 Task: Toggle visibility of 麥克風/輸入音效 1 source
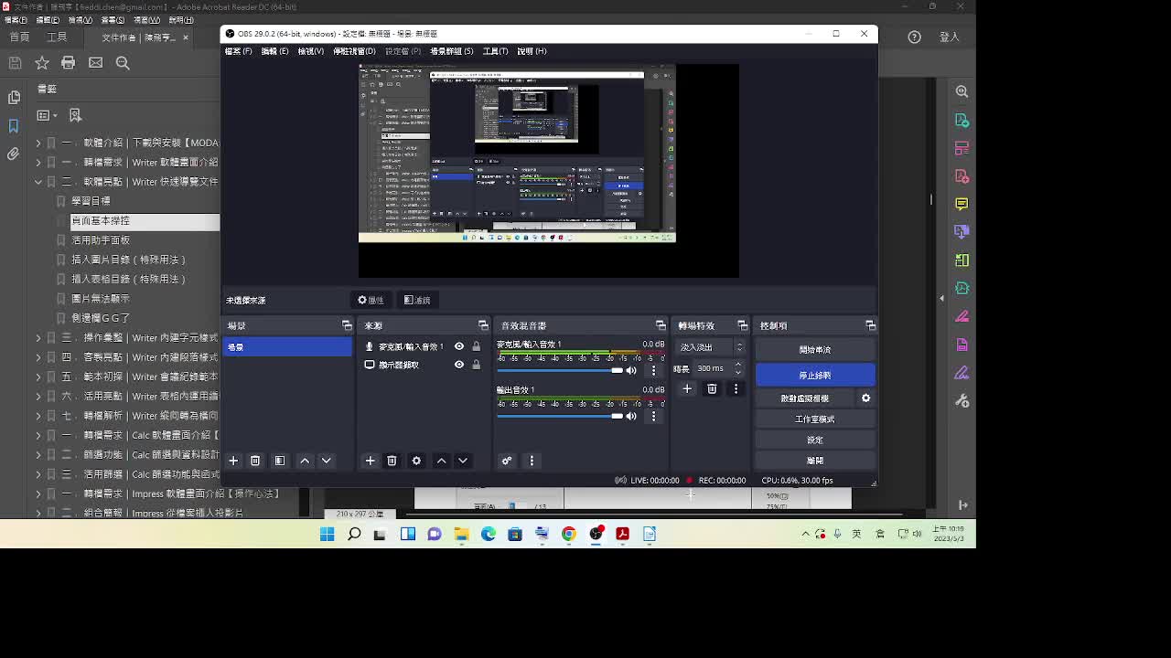(459, 346)
